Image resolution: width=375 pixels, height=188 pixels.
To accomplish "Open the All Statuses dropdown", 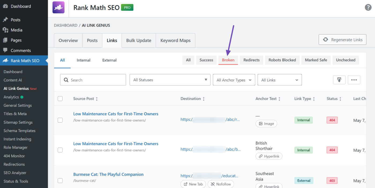I will tap(170, 80).
